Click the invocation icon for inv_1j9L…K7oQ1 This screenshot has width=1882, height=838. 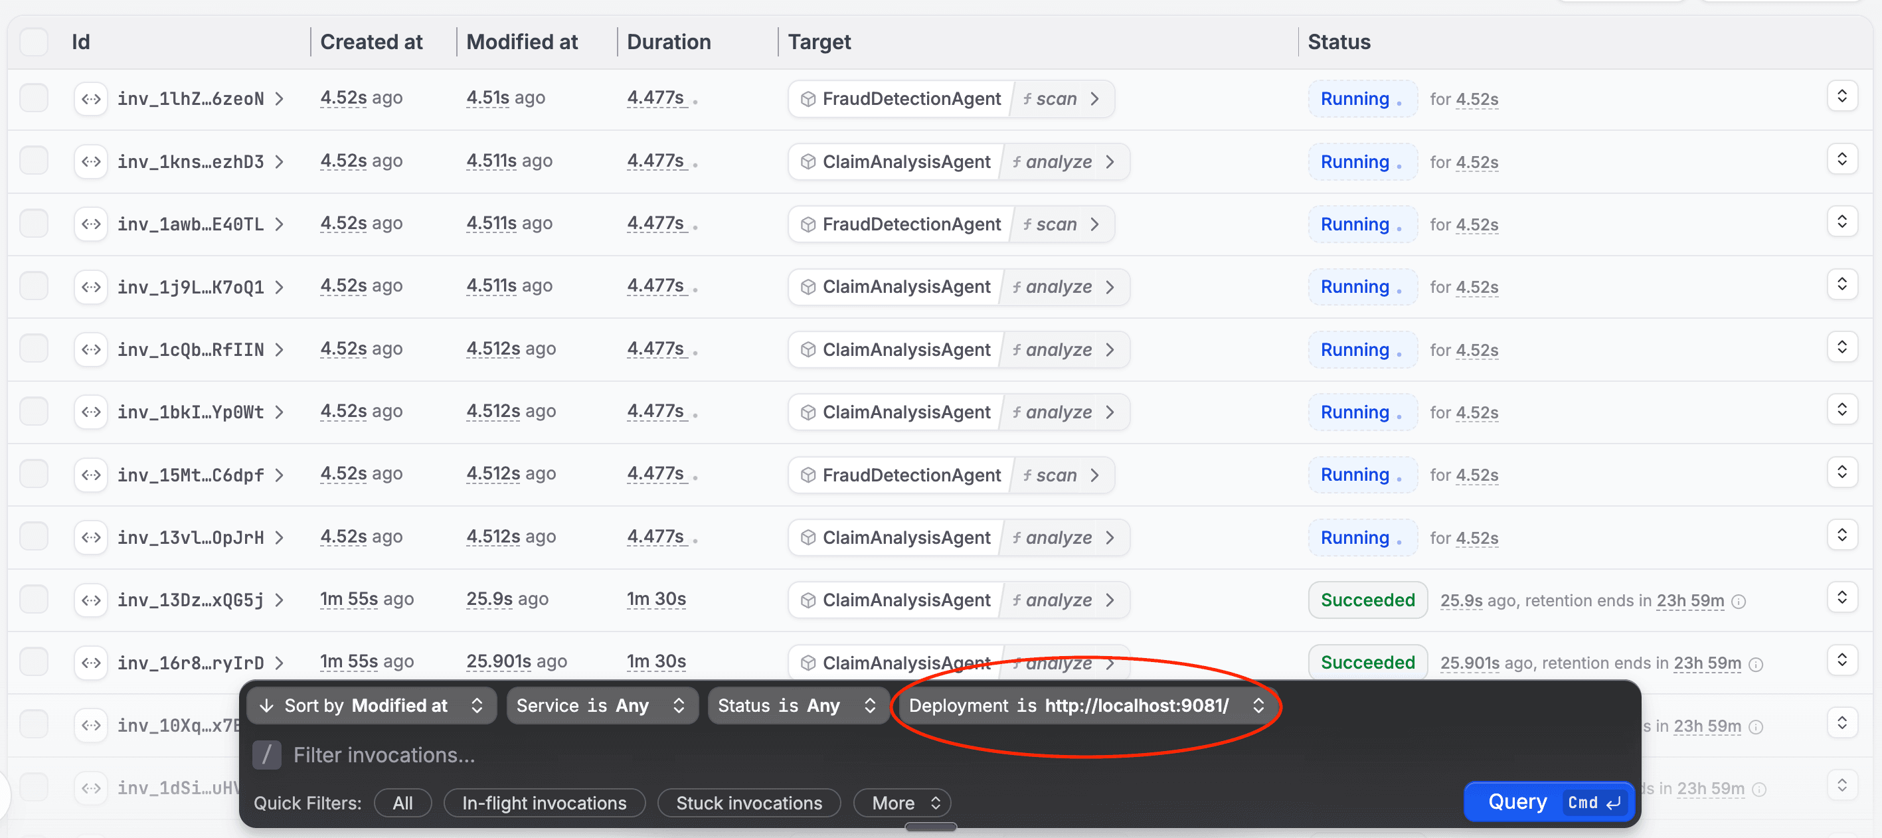point(92,286)
